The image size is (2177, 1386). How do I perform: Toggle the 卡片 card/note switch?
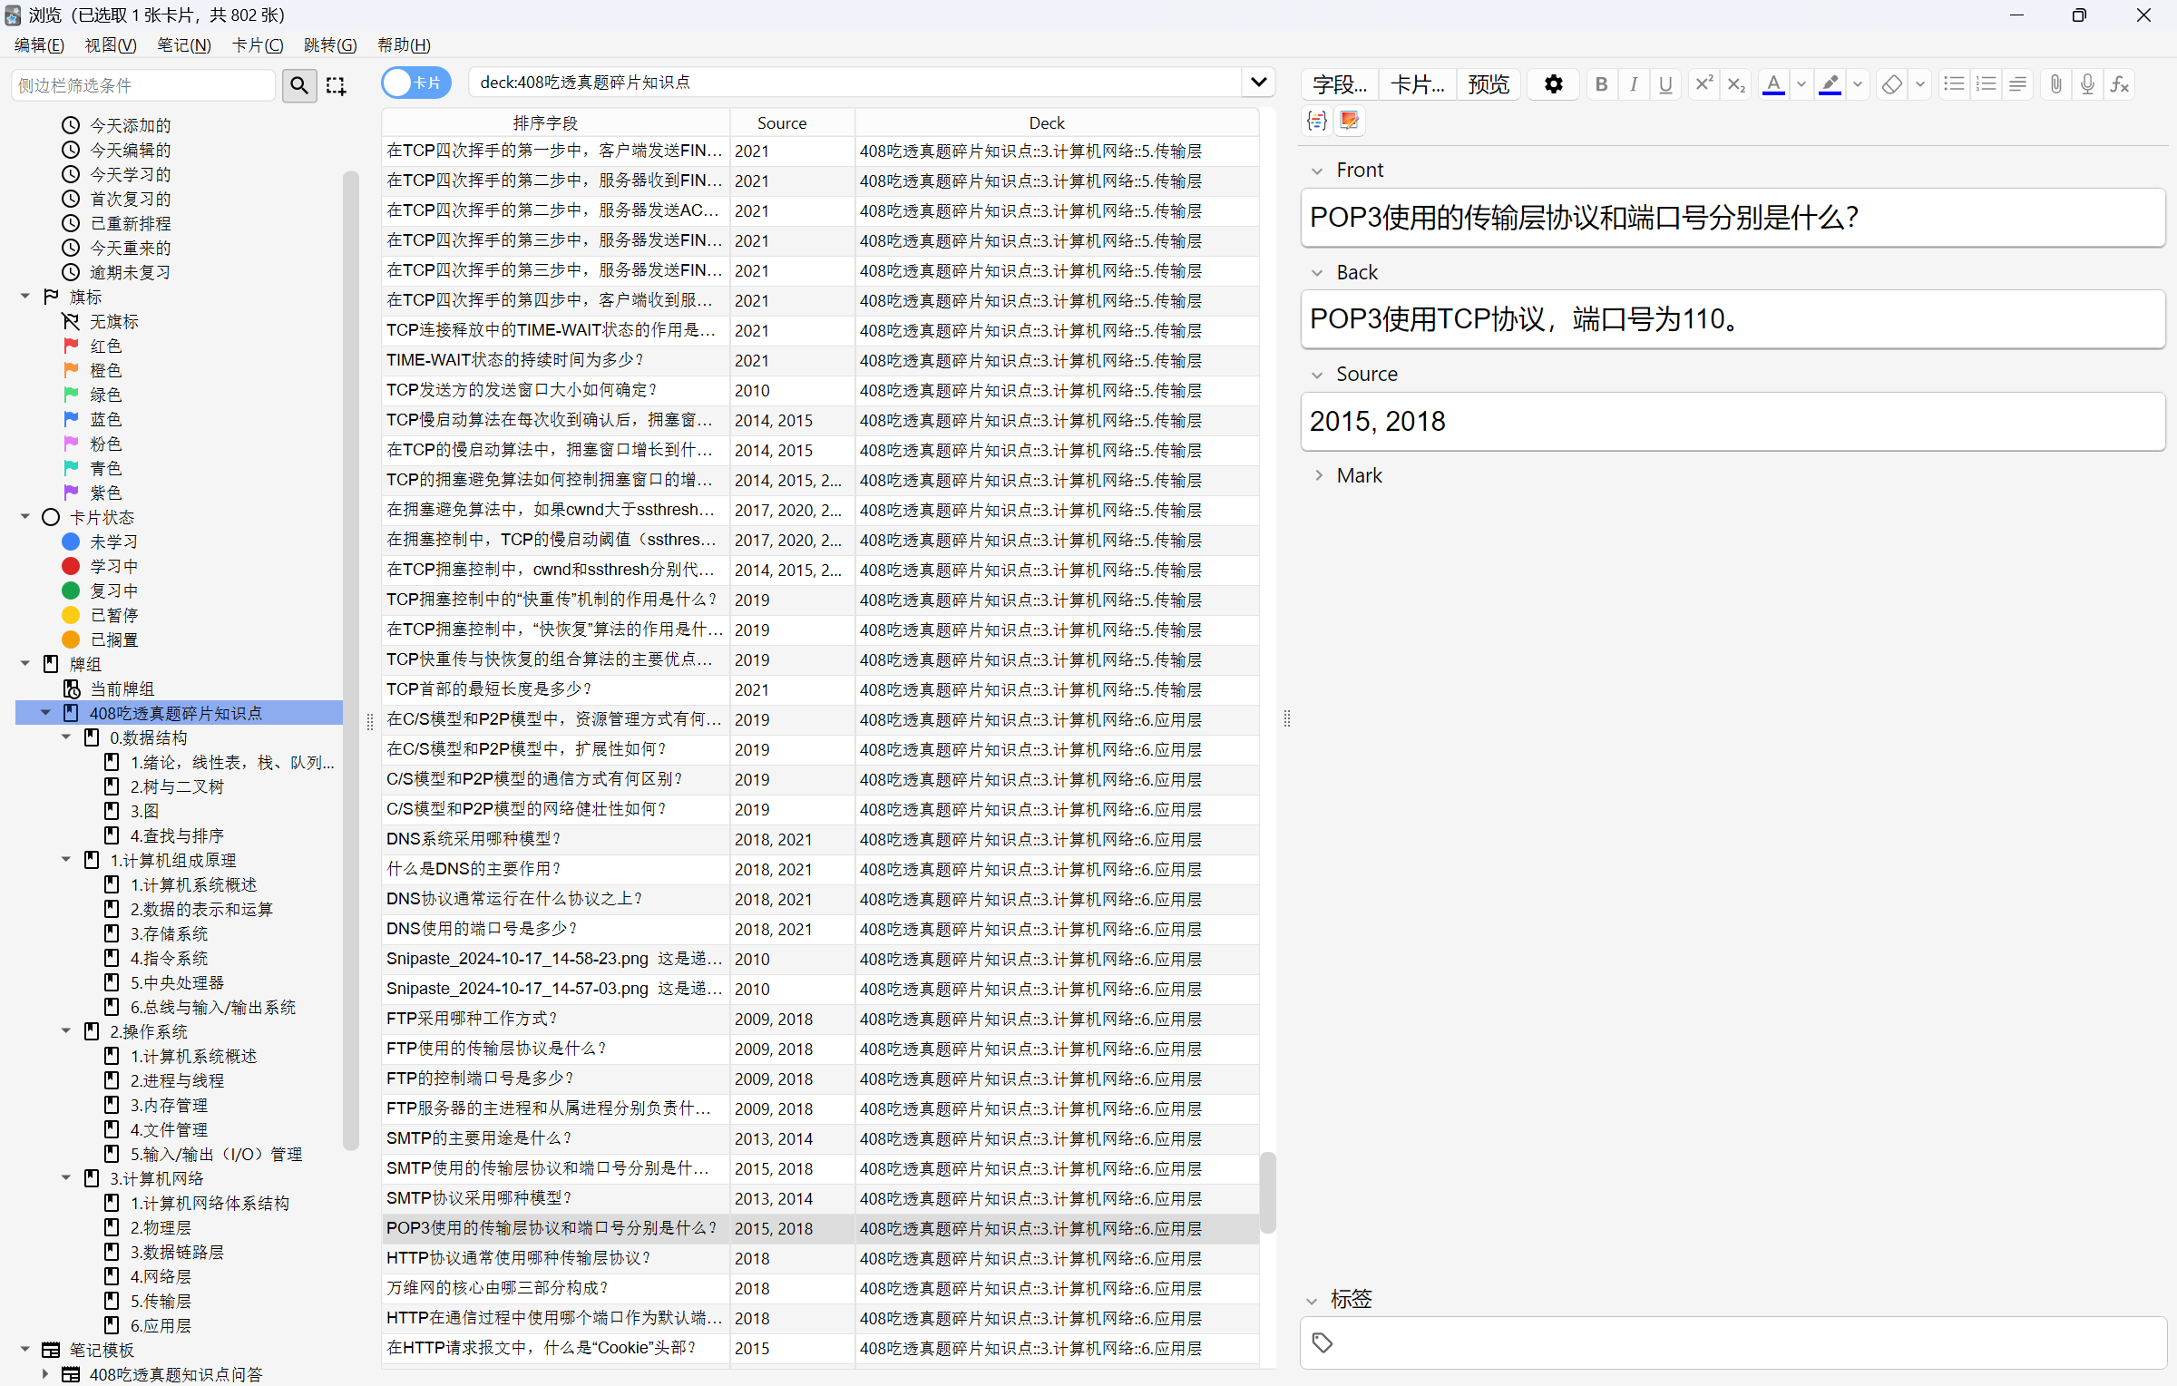coord(416,83)
